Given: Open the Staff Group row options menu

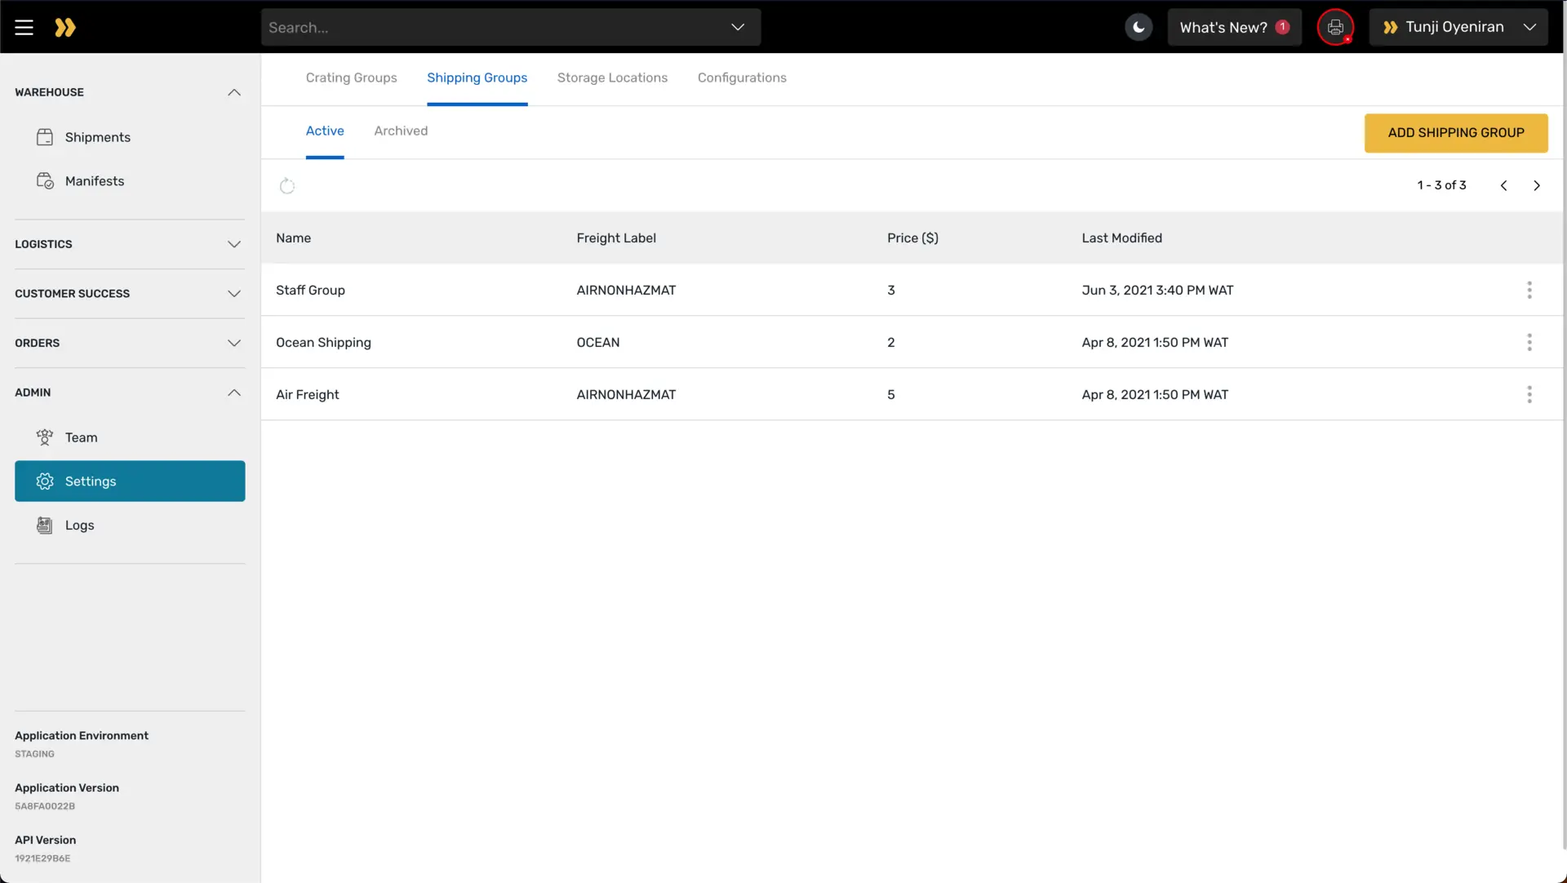Looking at the screenshot, I should 1529,291.
